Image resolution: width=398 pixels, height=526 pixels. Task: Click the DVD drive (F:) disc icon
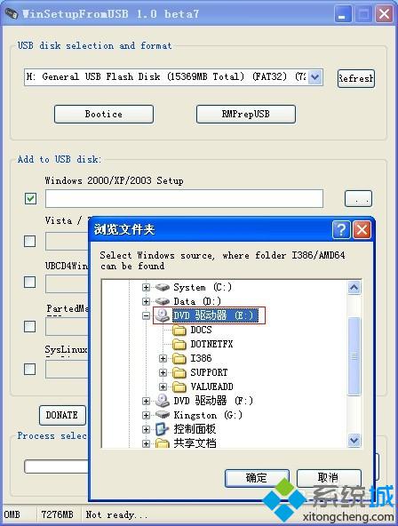click(163, 401)
